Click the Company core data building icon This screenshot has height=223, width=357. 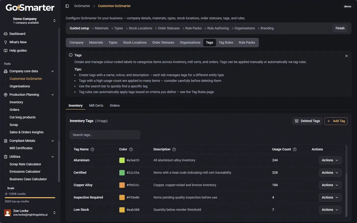[6, 71]
